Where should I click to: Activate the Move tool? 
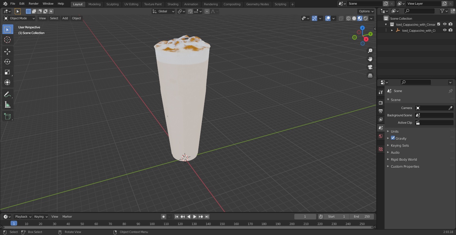[x=7, y=51]
